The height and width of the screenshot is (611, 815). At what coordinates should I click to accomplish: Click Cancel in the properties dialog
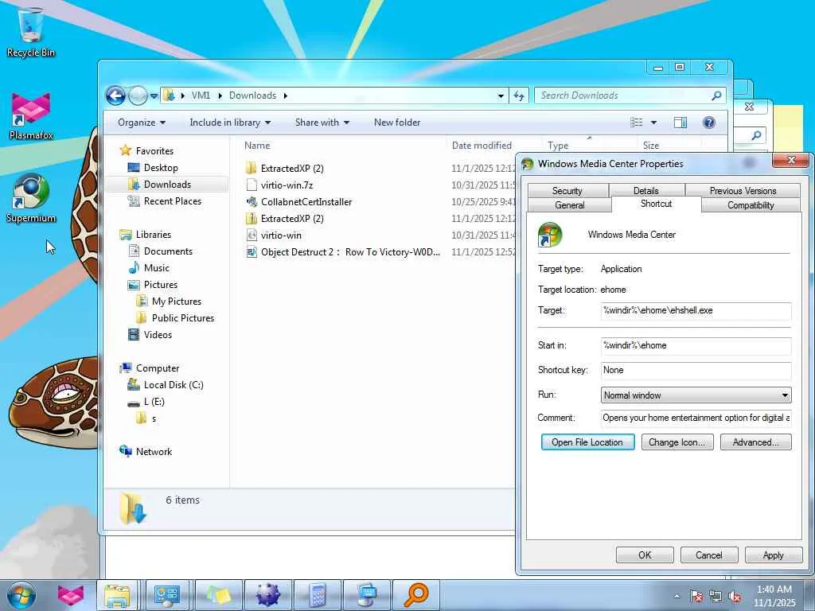[709, 555]
